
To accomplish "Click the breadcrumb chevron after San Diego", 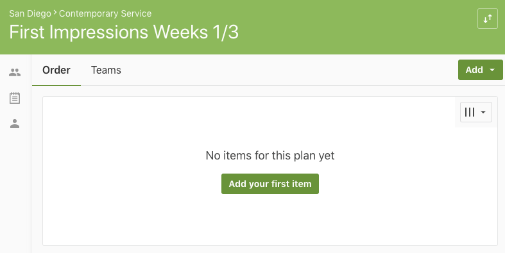I will pos(55,13).
